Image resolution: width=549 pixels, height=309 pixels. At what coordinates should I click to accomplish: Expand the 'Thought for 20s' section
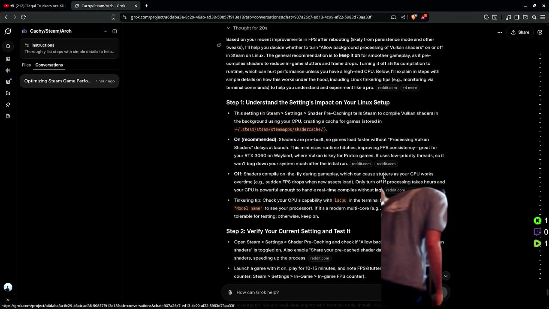pos(247,28)
